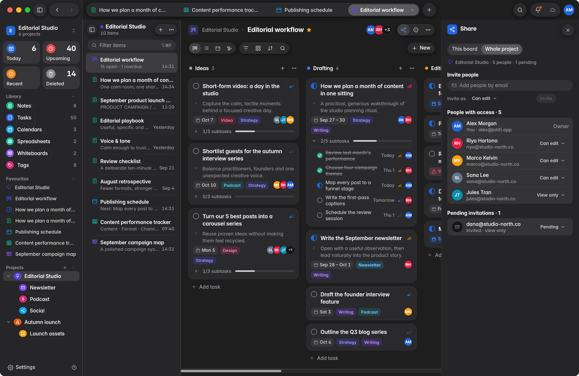Search within the board using magnifier icon
This screenshot has height=376, width=579.
282,48
